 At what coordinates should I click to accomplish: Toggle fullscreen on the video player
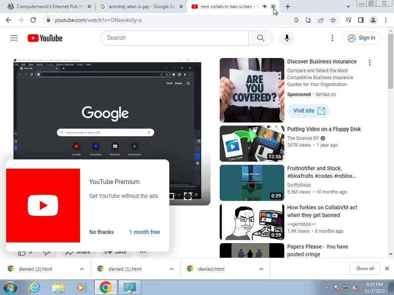point(188,196)
